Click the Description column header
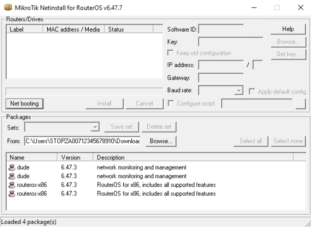This screenshot has width=311, height=227. click(x=193, y=157)
